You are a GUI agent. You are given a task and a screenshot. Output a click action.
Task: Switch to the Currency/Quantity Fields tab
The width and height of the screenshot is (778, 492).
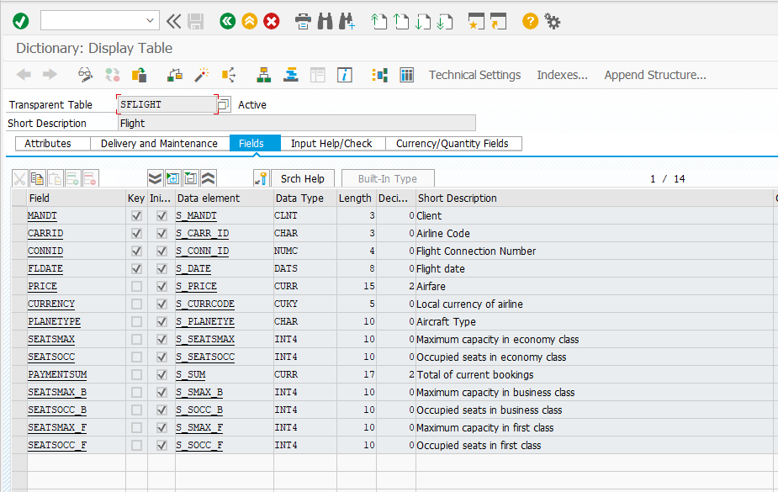coord(453,144)
